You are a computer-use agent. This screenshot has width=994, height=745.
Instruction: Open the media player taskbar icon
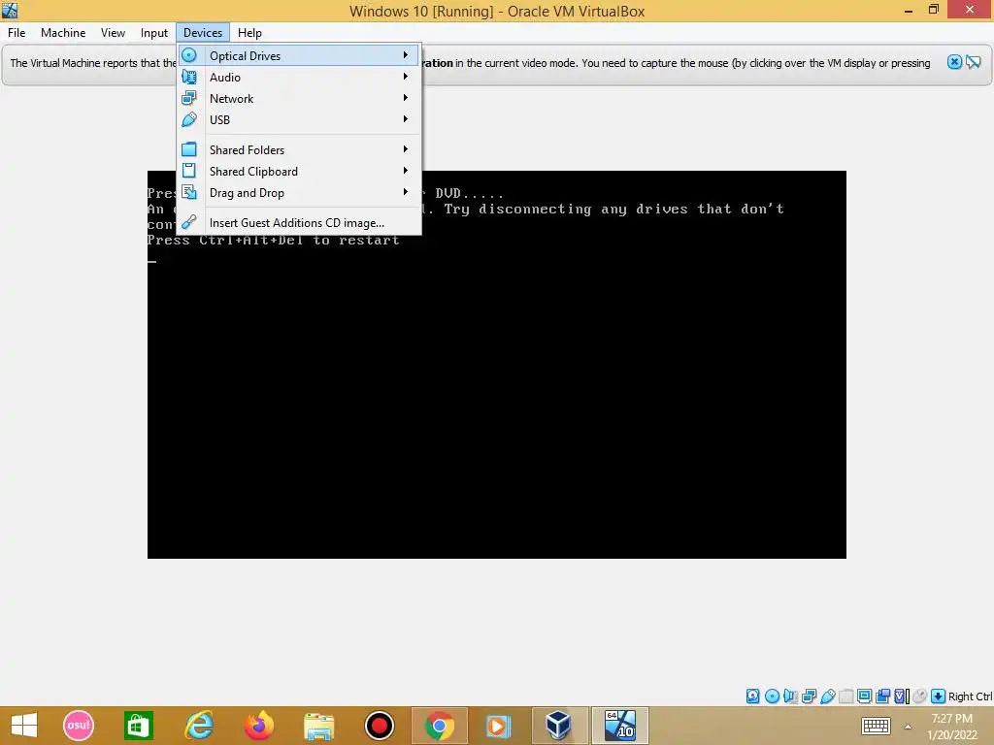tap(498, 726)
